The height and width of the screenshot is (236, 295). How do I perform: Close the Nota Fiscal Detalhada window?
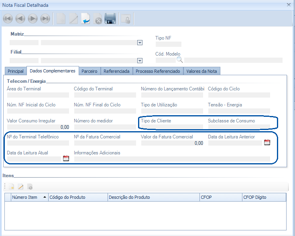(289, 4)
